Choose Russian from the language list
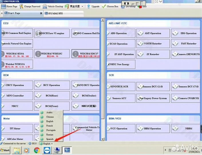Screen dimensions: 202x155 [x=49, y=135]
